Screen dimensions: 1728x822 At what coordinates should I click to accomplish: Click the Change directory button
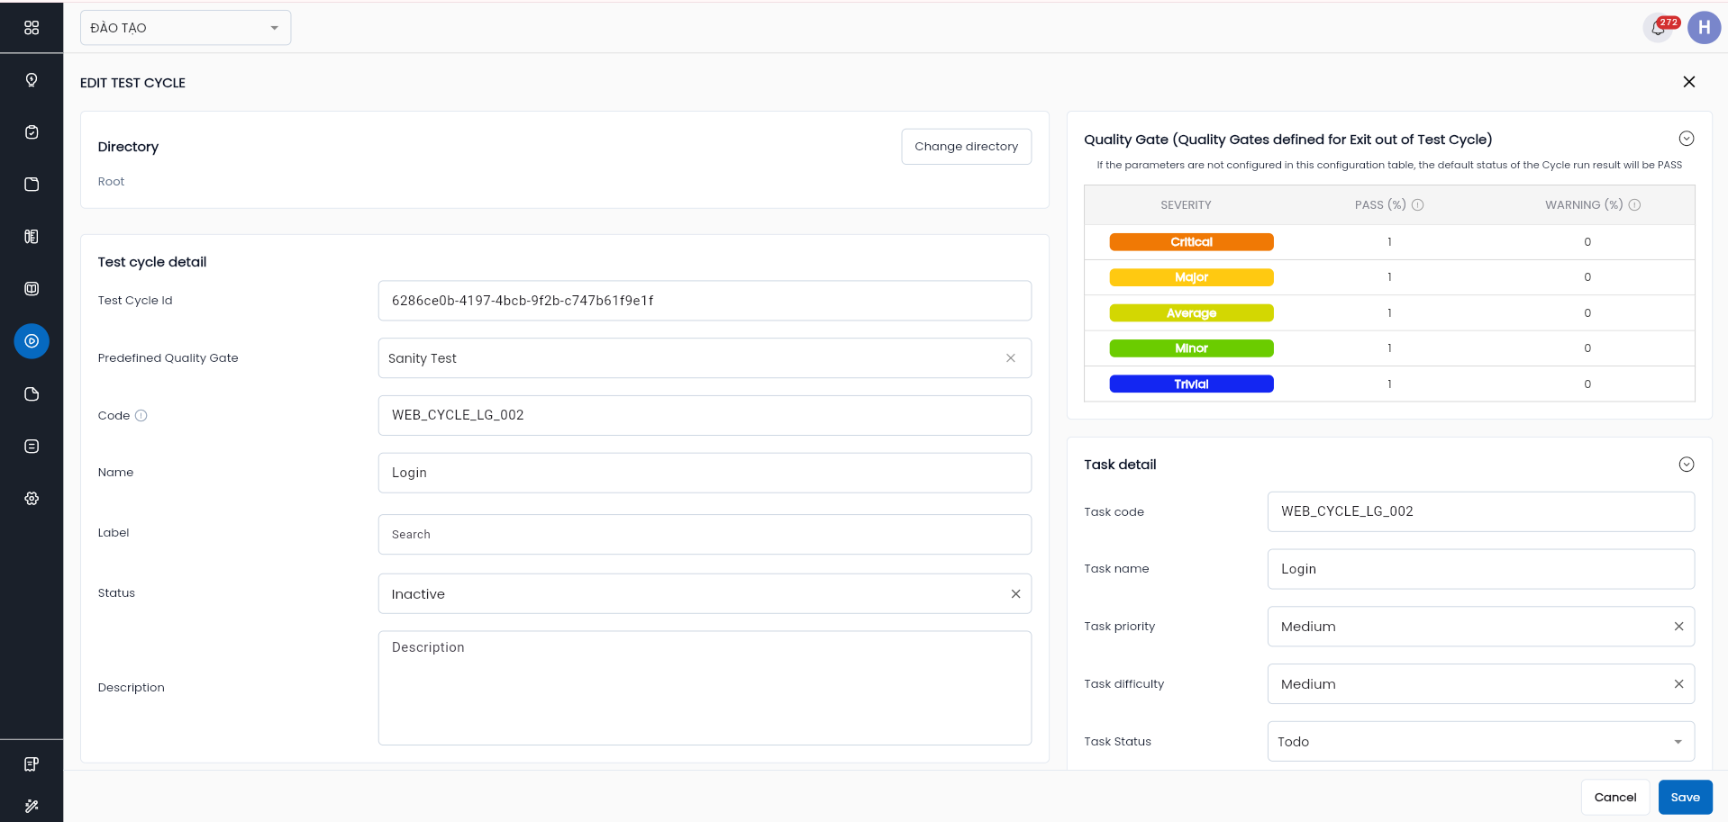pyautogui.click(x=966, y=147)
